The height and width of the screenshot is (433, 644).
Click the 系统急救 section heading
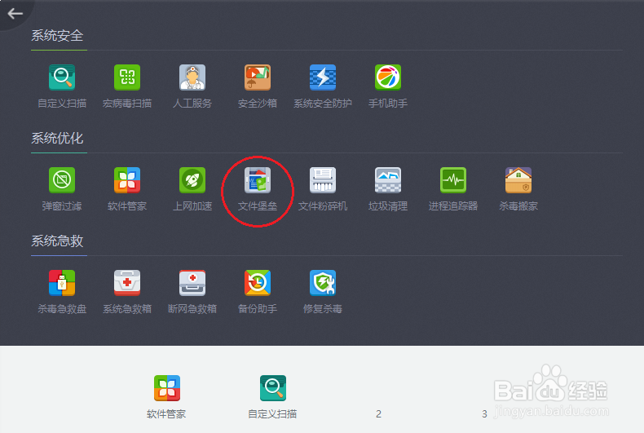click(x=58, y=241)
